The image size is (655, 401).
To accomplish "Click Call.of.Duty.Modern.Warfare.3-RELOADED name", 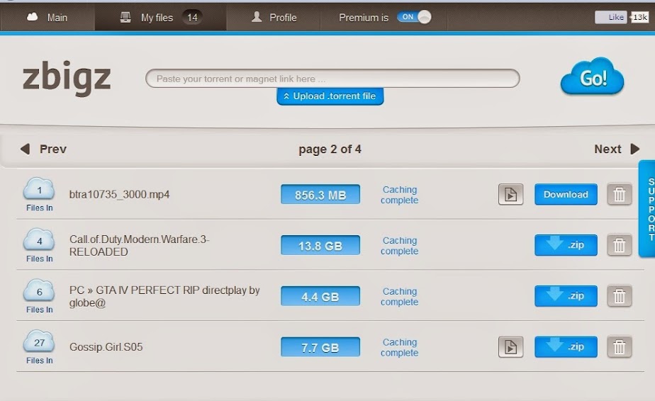I will pos(139,246).
